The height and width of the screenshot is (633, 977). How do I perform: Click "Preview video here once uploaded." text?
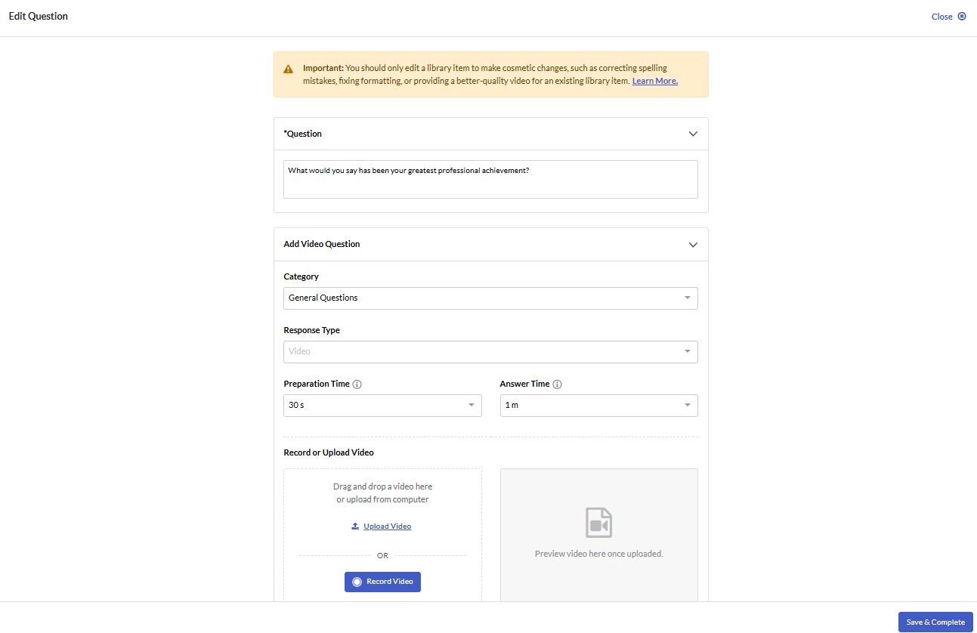click(x=599, y=554)
